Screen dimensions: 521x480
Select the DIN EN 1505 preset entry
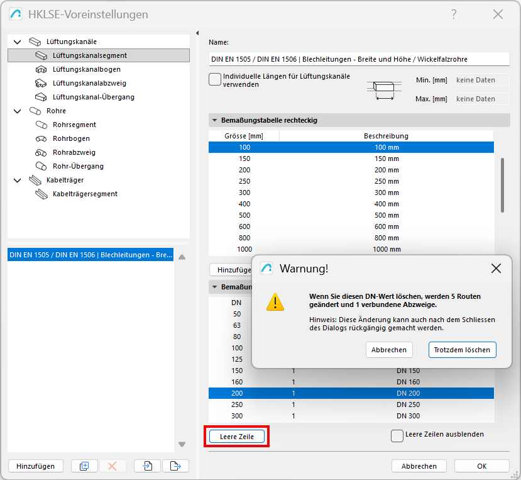point(90,255)
